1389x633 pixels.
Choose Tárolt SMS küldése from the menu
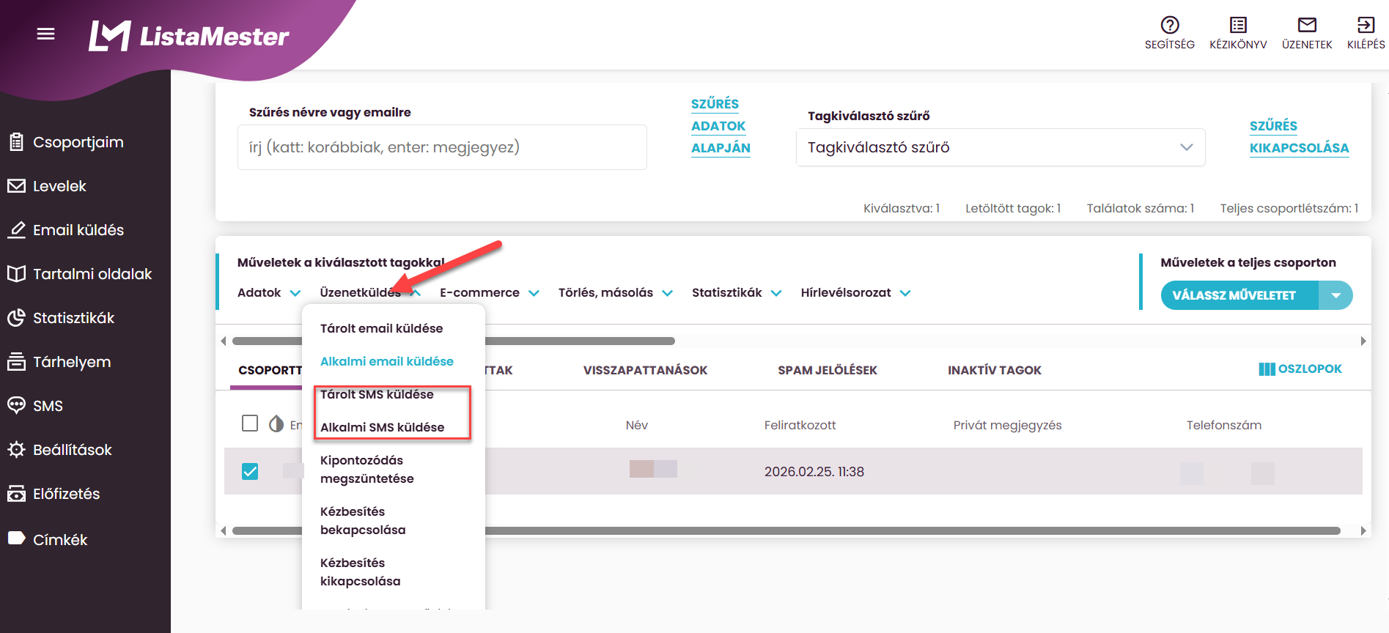click(377, 394)
